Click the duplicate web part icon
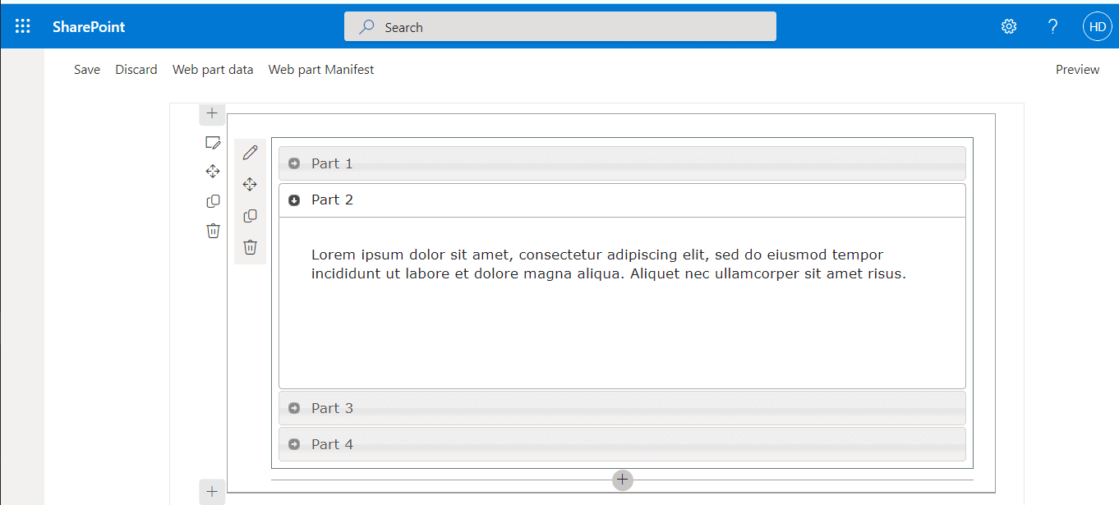 point(250,215)
